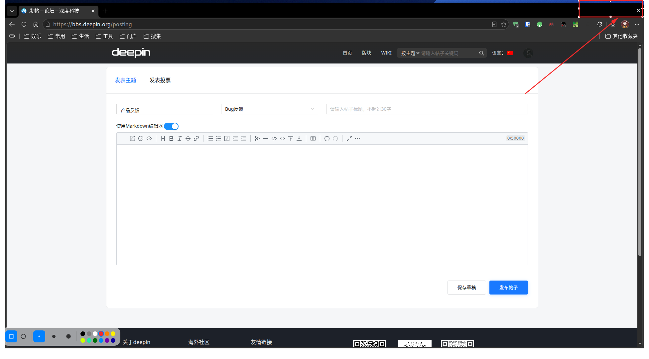
Task: Insert a heading with the H icon
Action: point(163,139)
